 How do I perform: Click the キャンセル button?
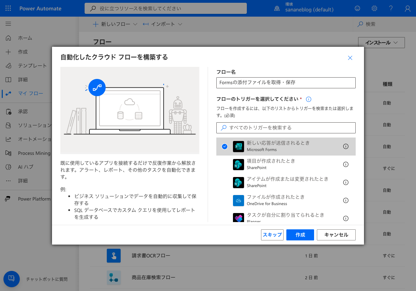coord(336,235)
